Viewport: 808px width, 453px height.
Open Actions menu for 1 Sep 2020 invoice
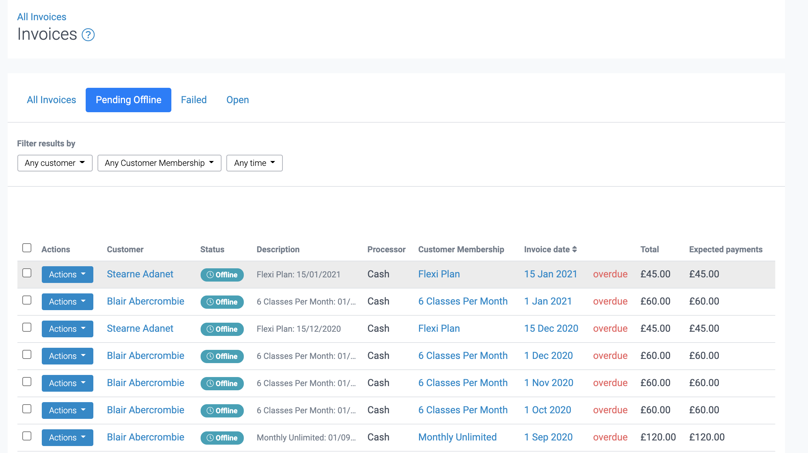point(67,438)
